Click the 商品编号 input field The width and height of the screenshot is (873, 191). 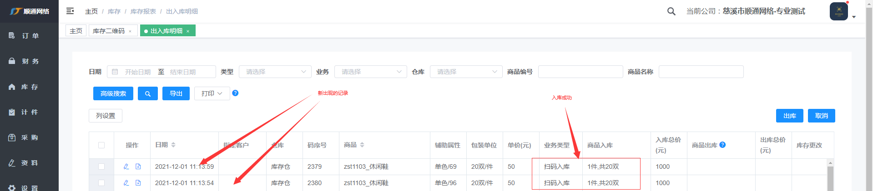(580, 72)
